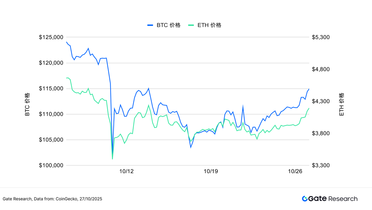Image resolution: width=372 pixels, height=210 pixels.
Task: Click the $125,000 left axis tick label
Action: tap(51, 37)
